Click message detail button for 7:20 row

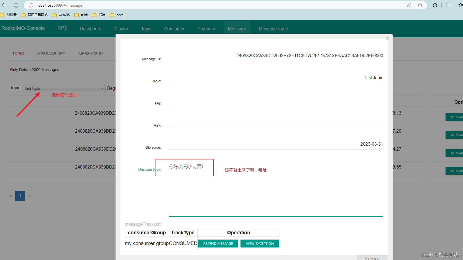[x=454, y=135]
